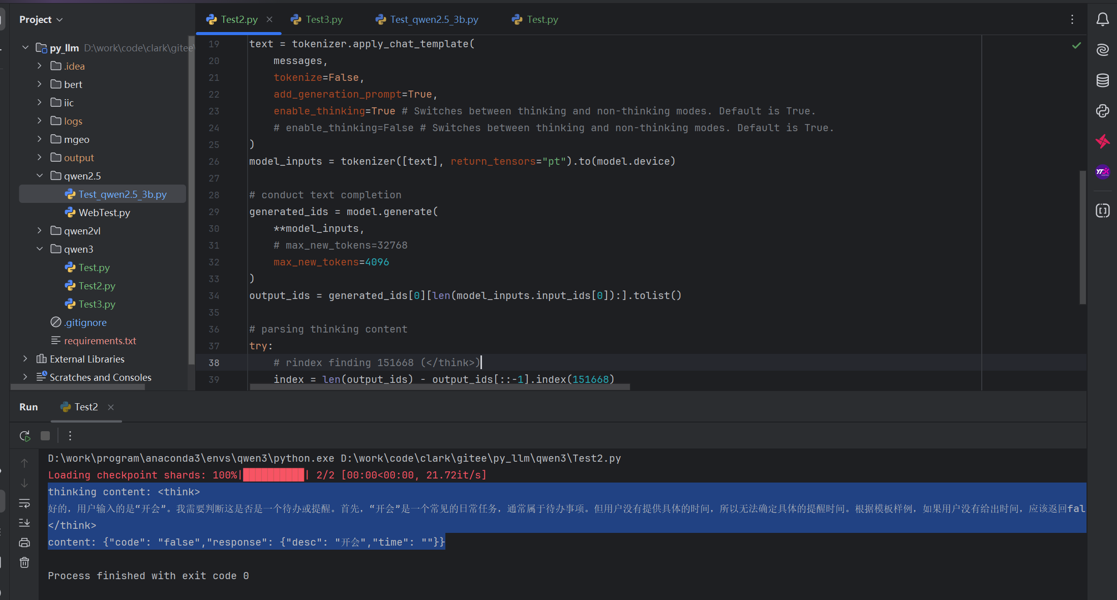Open the Project view dropdown
This screenshot has height=600, width=1117.
click(x=41, y=19)
